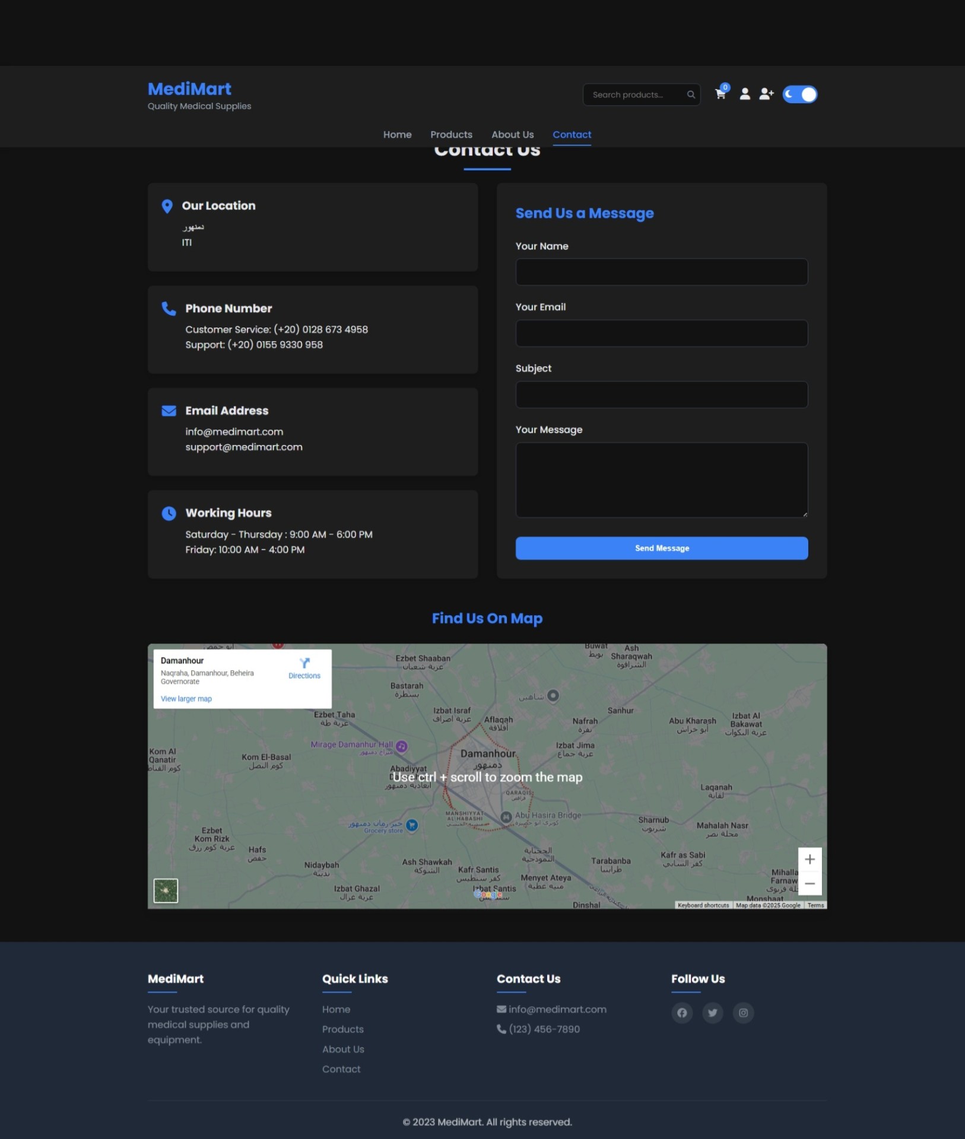
Task: Focus the Your Name input field
Action: click(661, 272)
